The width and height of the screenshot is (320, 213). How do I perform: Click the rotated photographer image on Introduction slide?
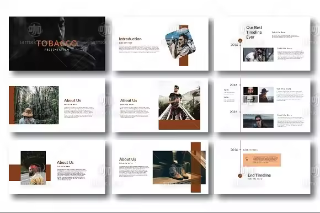(180, 44)
